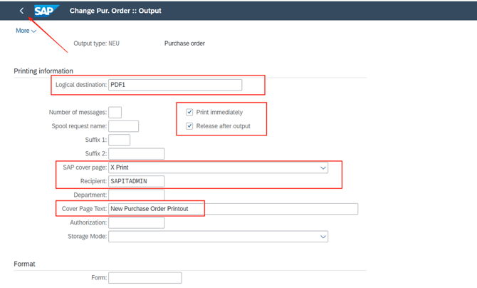The image size is (477, 288).
Task: Click the Form input field
Action: pos(145,278)
